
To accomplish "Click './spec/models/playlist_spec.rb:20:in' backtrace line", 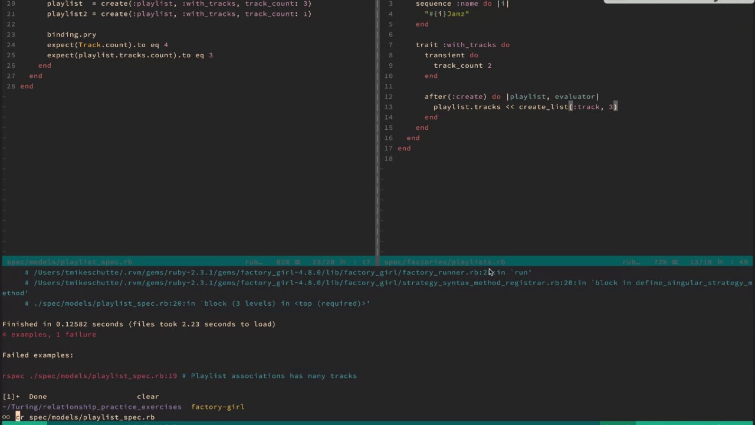I will coord(197,303).
